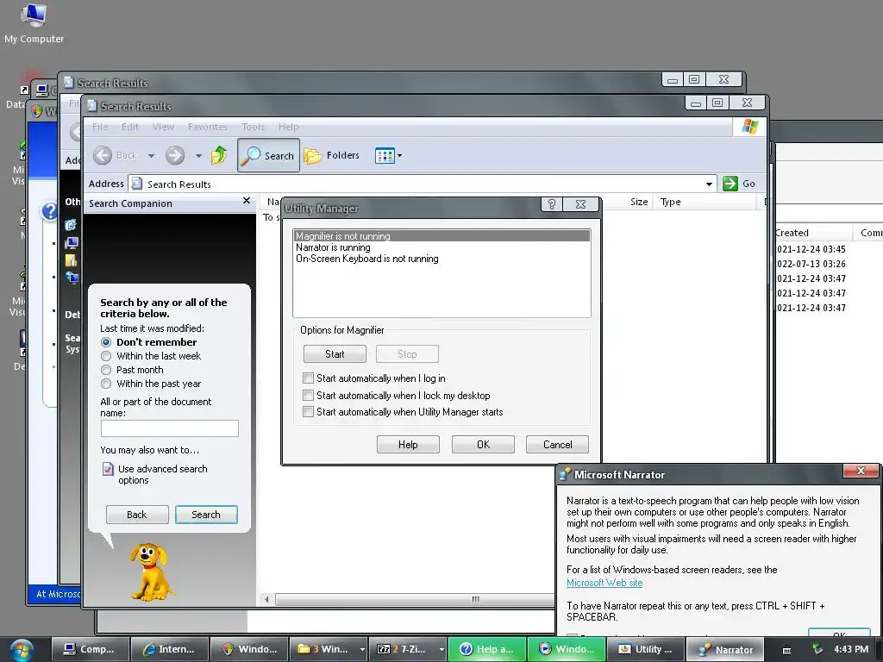Click Back button in Search Companion
Viewport: 883px width, 662px height.
(137, 515)
